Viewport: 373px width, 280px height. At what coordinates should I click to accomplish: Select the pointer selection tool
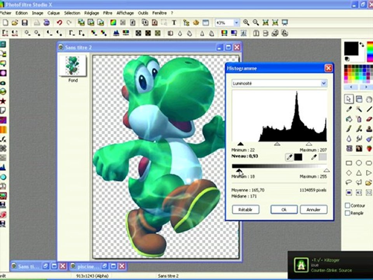point(349,99)
